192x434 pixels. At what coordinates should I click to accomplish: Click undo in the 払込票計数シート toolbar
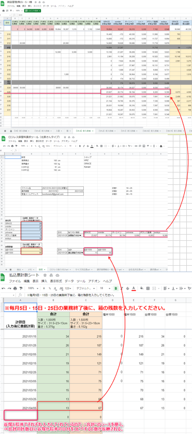[x=3, y=288]
